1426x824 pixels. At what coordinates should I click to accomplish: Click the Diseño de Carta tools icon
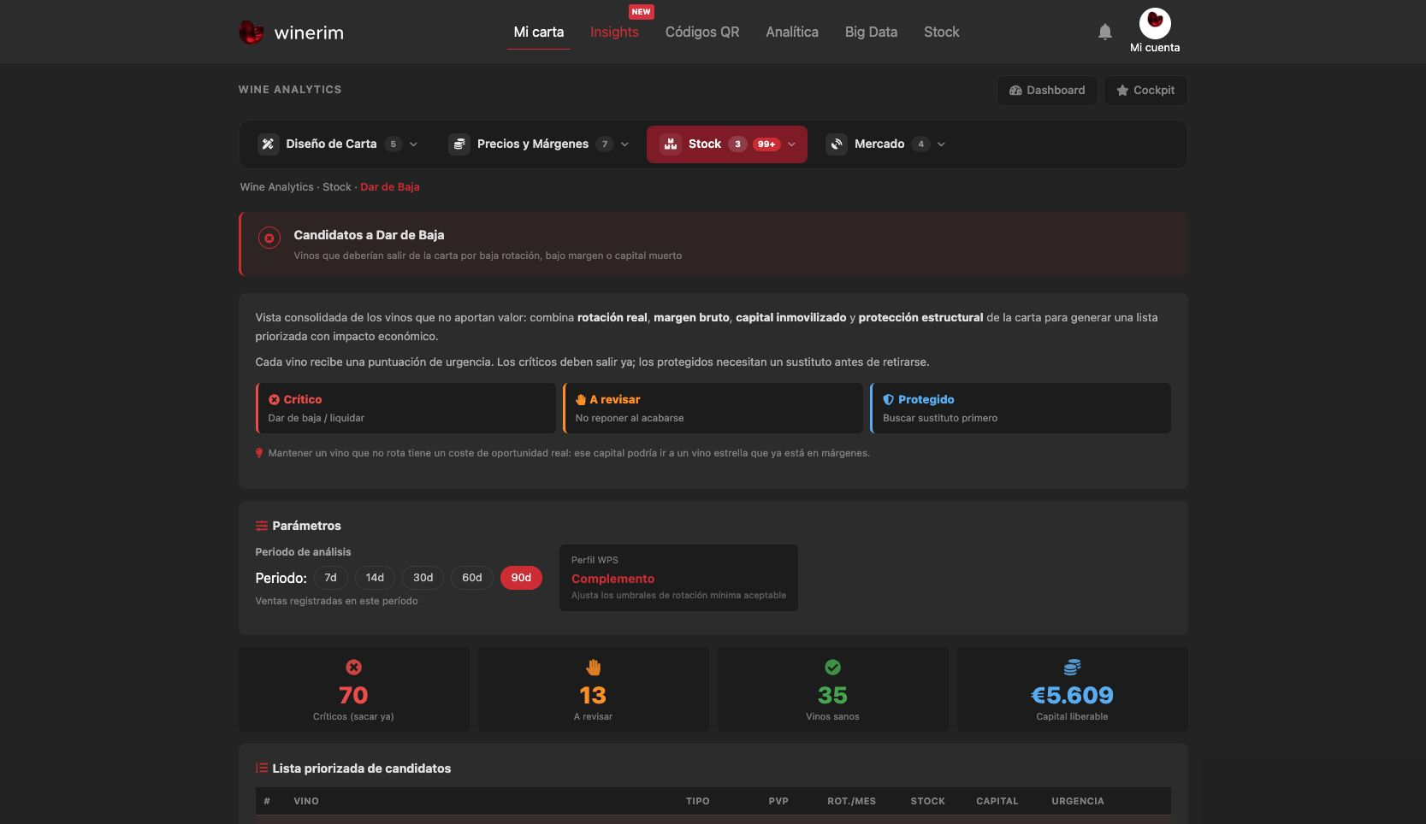[x=268, y=144]
